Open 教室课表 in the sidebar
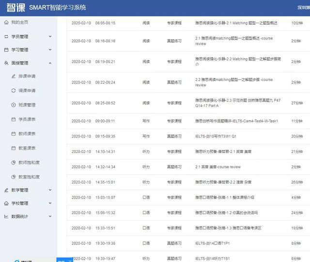The image size is (310, 262). click(27, 148)
